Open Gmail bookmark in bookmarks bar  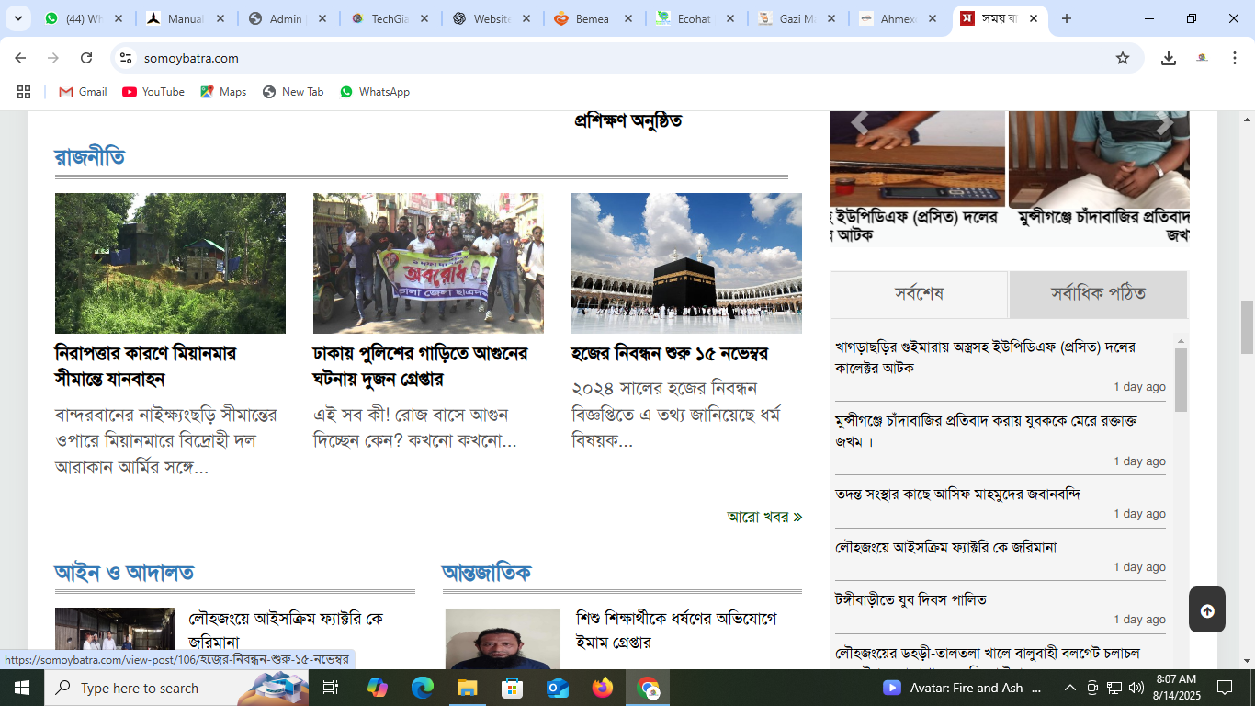83,92
